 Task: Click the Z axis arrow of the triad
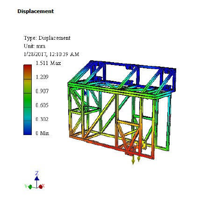[x=37, y=179]
